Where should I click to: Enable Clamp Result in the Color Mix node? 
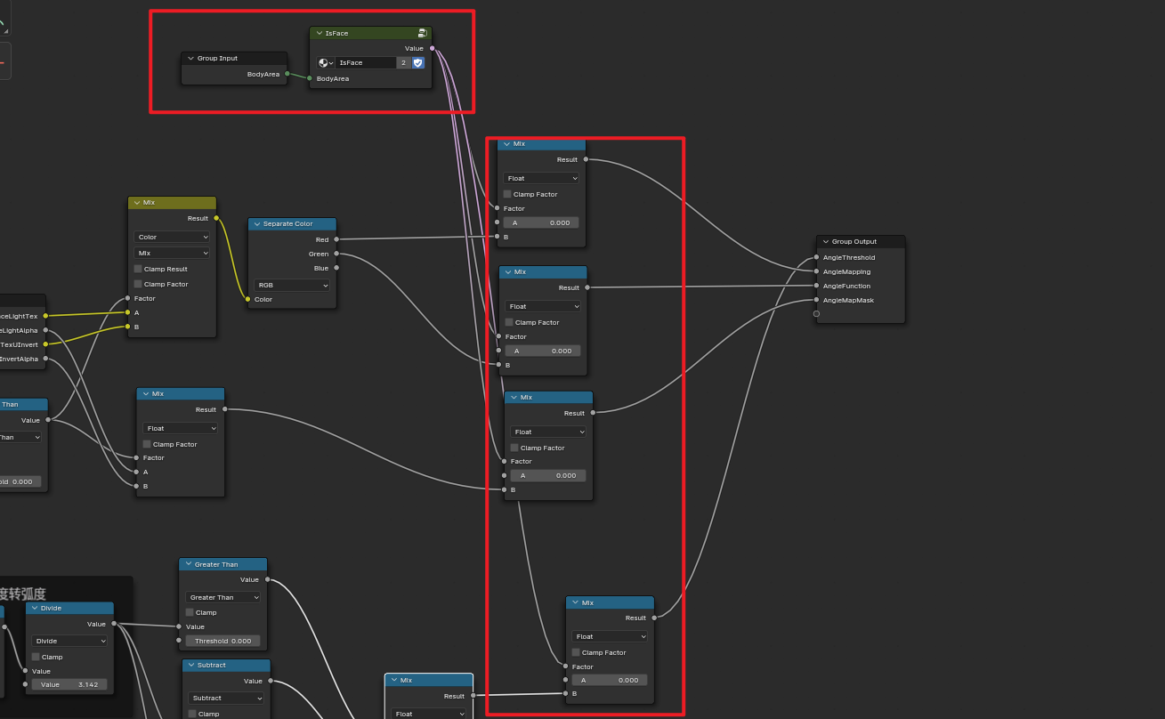click(x=138, y=269)
